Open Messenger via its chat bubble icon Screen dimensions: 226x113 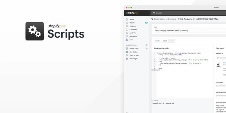point(127,59)
